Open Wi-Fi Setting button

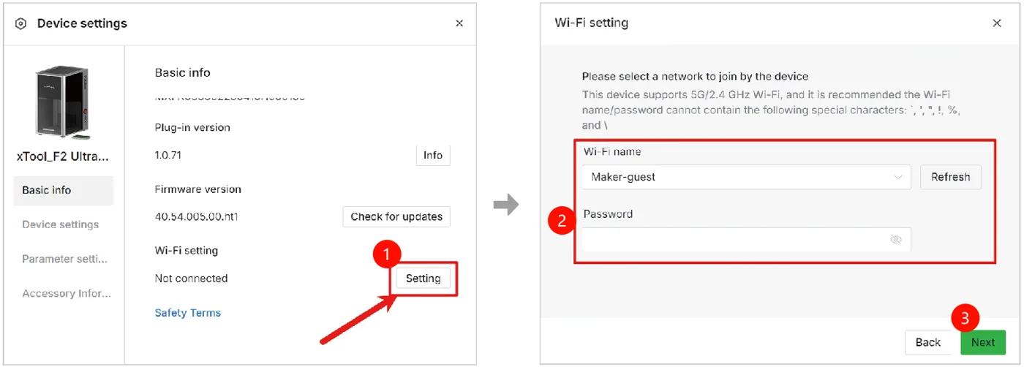[423, 279]
